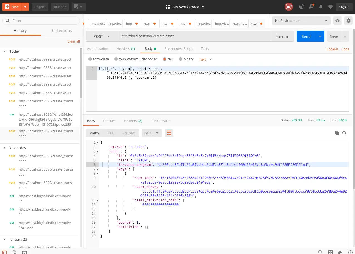Open the No Environment selector
The height and width of the screenshot is (254, 355).
(x=301, y=21)
